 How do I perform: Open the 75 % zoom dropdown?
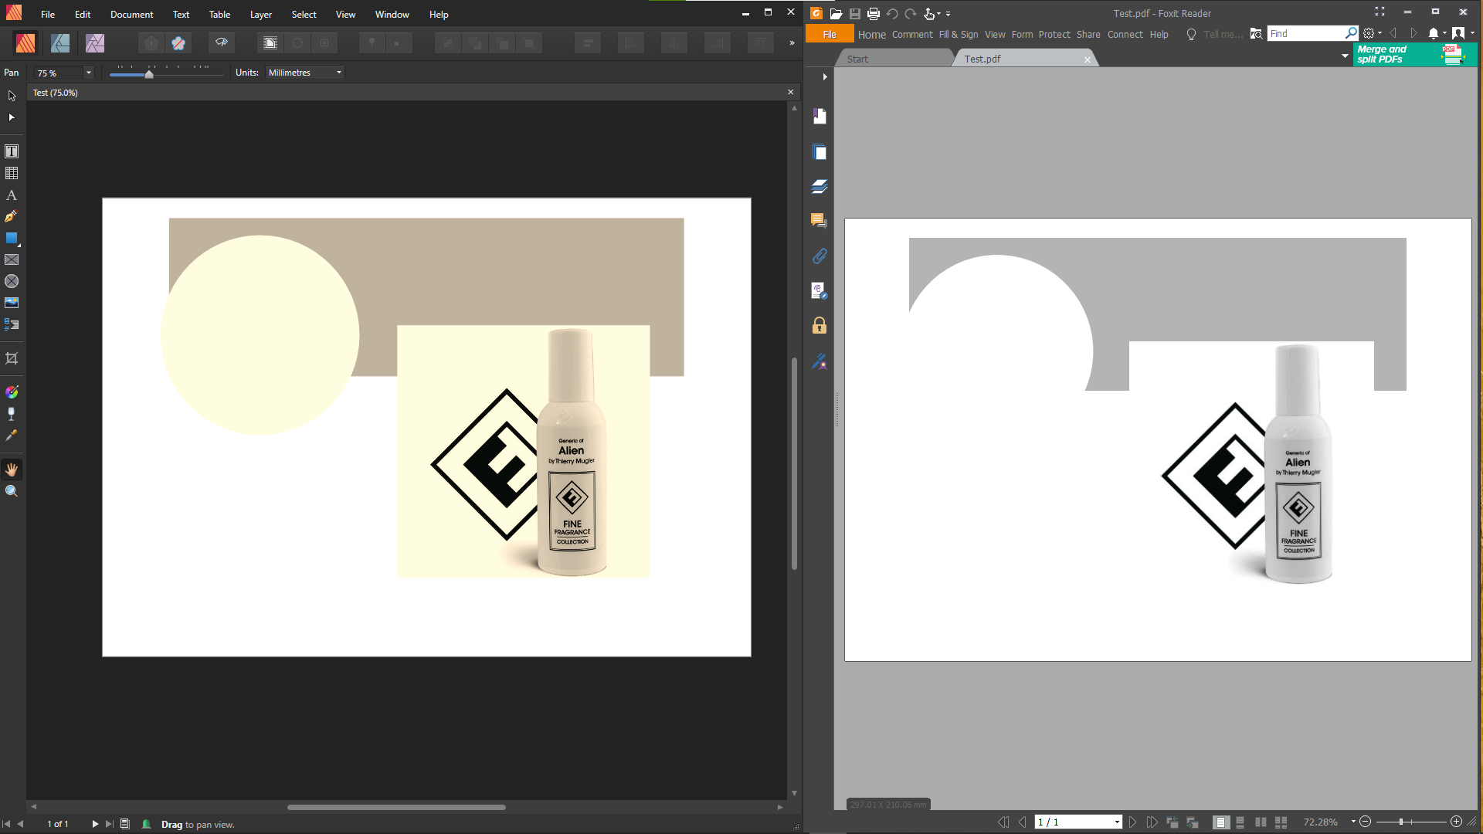click(x=88, y=73)
